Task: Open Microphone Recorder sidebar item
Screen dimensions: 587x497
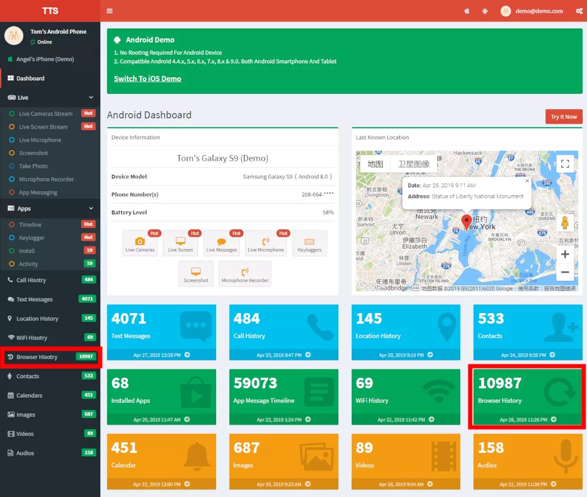Action: [50, 180]
